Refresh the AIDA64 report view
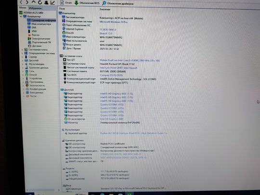This screenshot has width=260, height=195. [x=40, y=2]
